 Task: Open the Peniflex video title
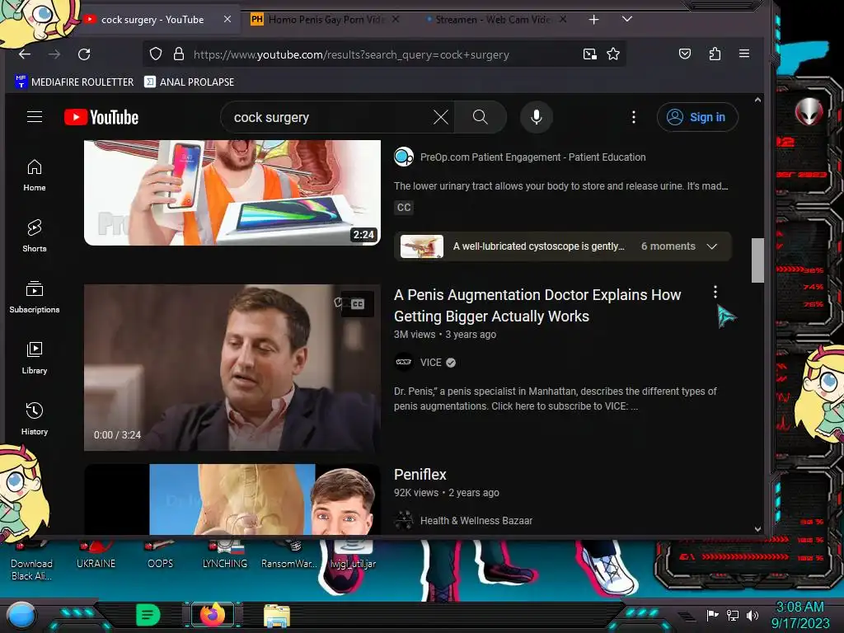click(420, 474)
